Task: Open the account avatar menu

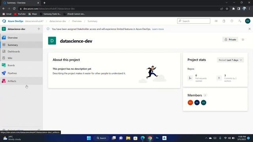Action: tap(248, 21)
